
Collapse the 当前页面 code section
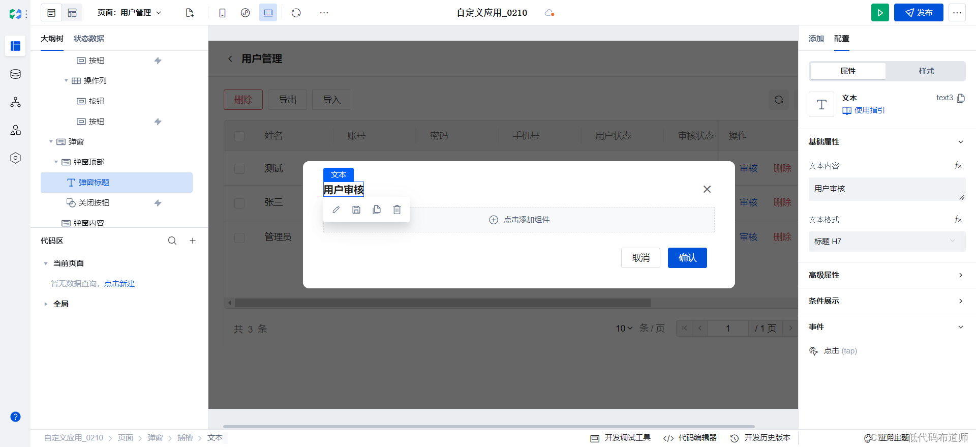(x=46, y=263)
